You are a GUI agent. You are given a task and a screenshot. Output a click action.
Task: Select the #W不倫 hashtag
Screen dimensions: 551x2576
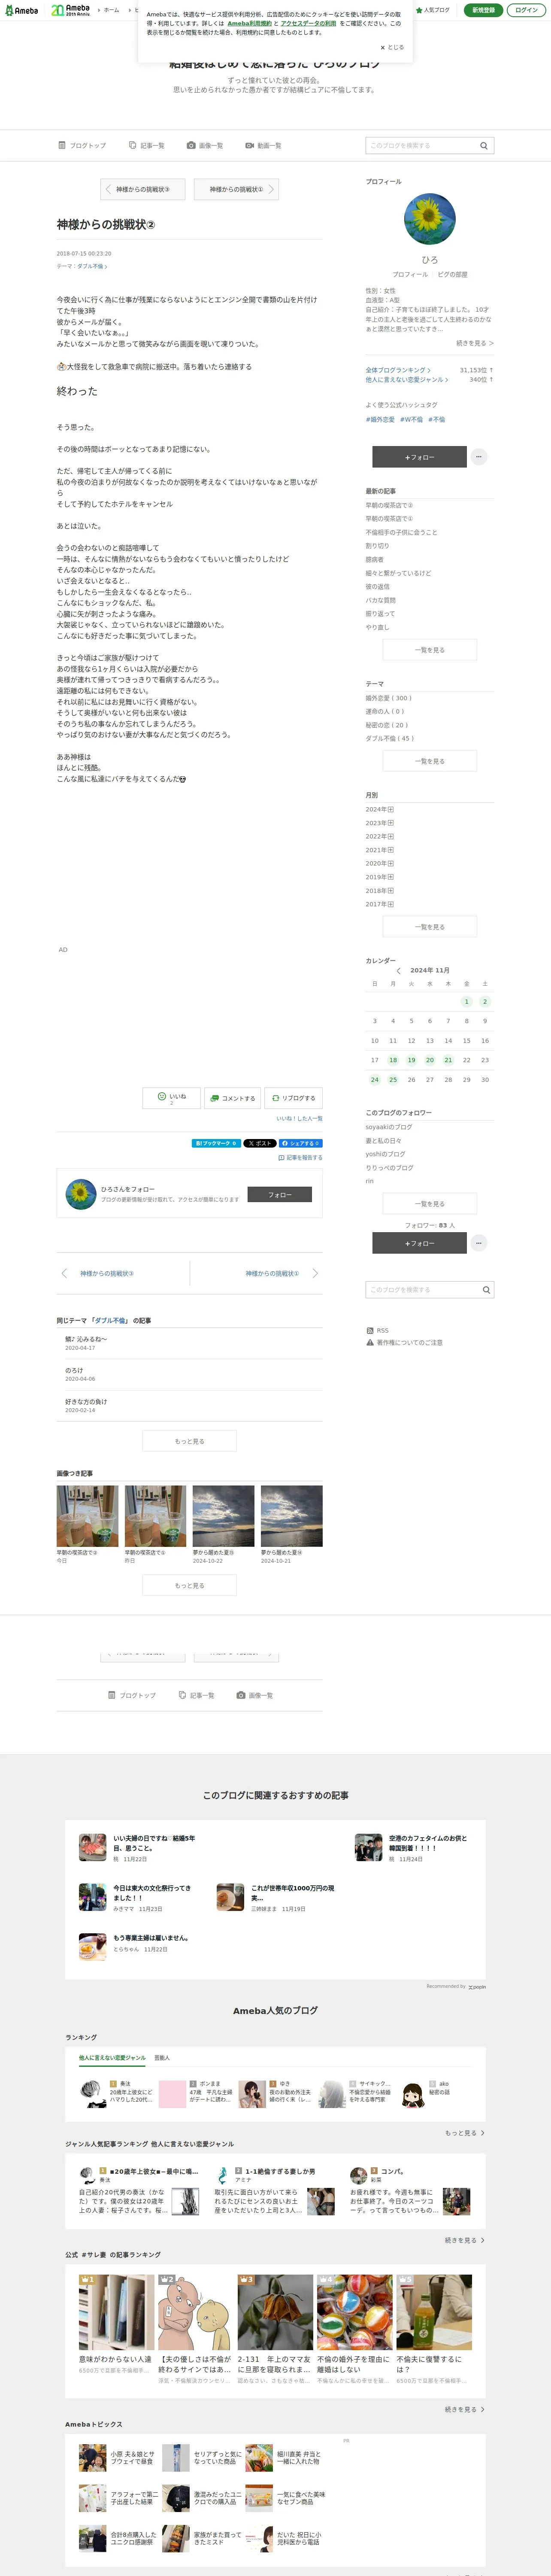412,419
